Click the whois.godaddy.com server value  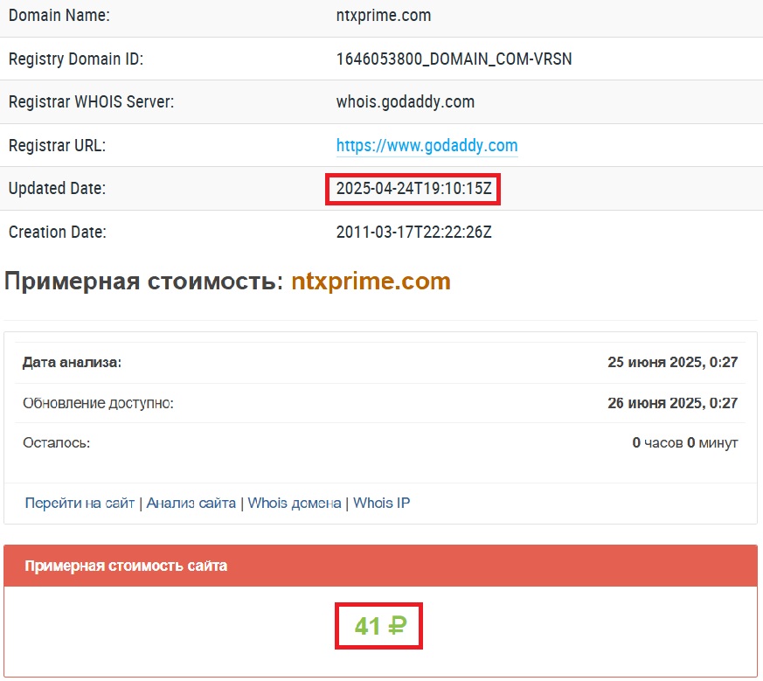point(405,102)
